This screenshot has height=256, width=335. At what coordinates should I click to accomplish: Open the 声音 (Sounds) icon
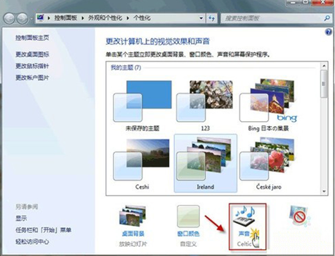tap(247, 221)
